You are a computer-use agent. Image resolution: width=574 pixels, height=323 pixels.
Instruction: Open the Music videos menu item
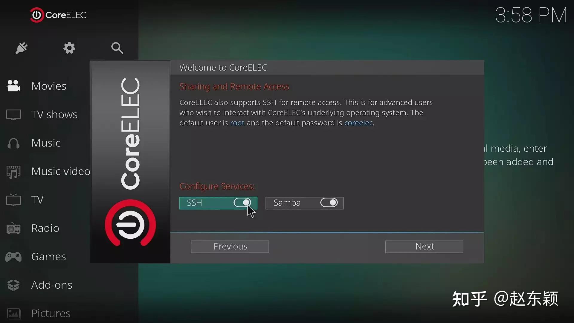coord(60,171)
